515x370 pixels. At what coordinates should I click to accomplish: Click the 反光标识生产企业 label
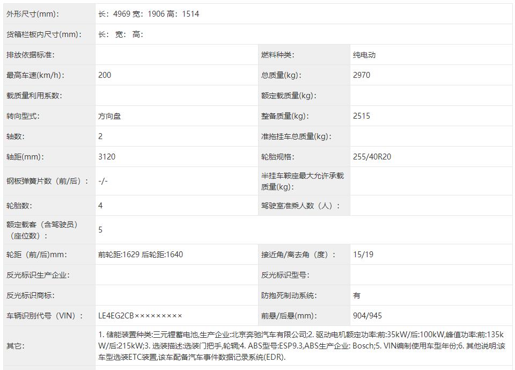38,274
